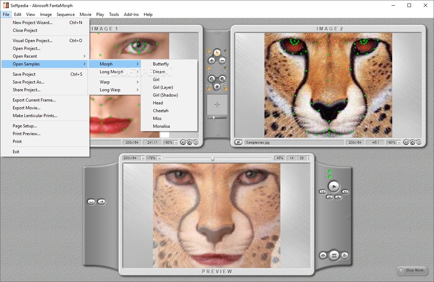Screen dimensions: 434x282
Task: Open the Head morph sample
Action: click(x=169, y=103)
